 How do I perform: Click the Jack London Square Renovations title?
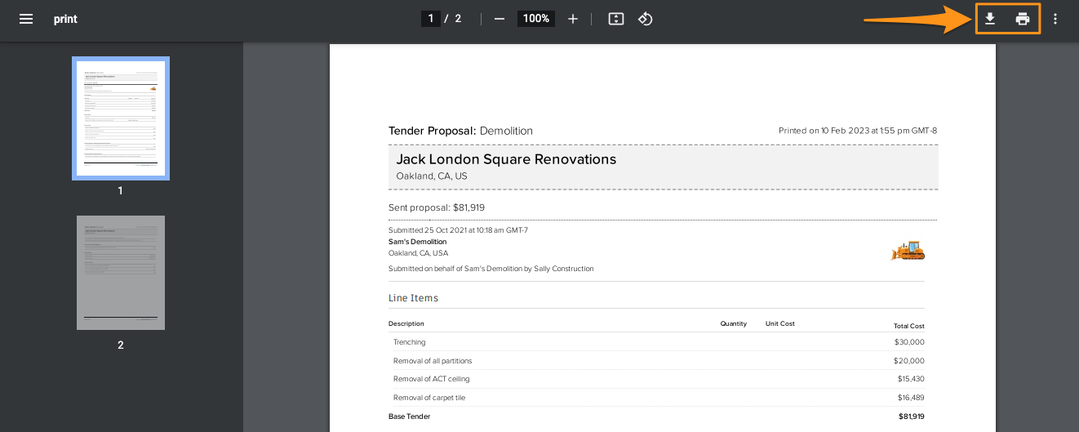[x=506, y=159]
